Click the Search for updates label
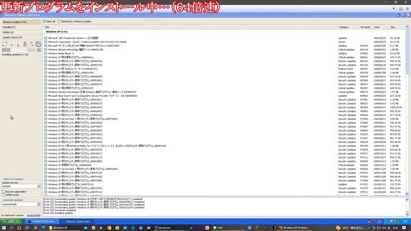411x231 pixels. click(x=13, y=179)
